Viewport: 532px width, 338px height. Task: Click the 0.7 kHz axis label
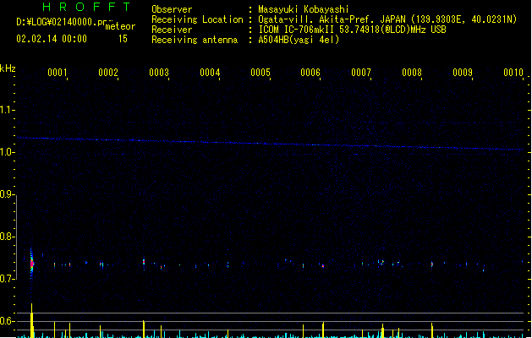[x=7, y=279]
